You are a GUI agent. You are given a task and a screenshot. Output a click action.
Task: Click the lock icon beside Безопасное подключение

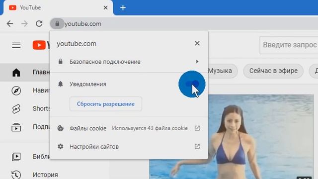[x=61, y=62]
